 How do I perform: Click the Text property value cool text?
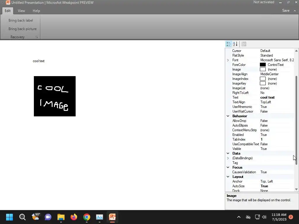tap(267, 97)
